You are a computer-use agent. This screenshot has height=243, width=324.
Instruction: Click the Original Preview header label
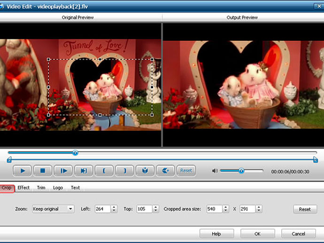point(77,17)
